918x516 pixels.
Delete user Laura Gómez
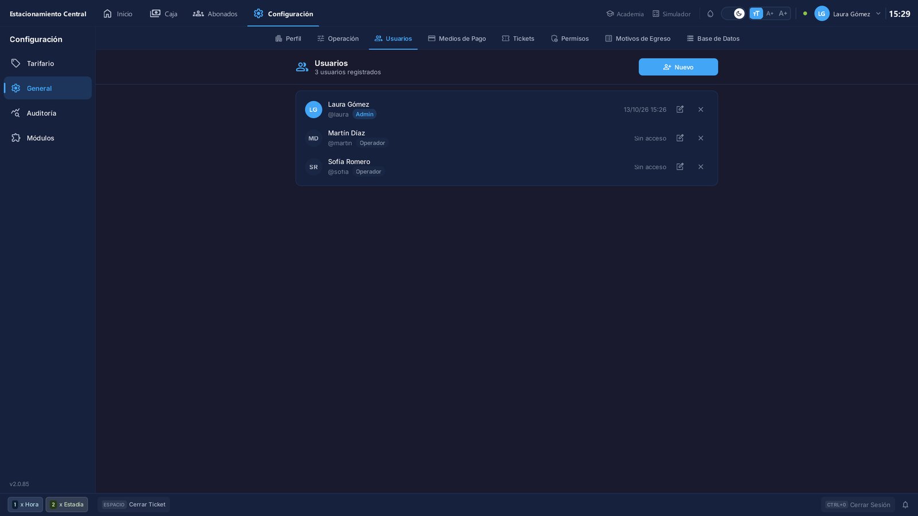coord(701,110)
